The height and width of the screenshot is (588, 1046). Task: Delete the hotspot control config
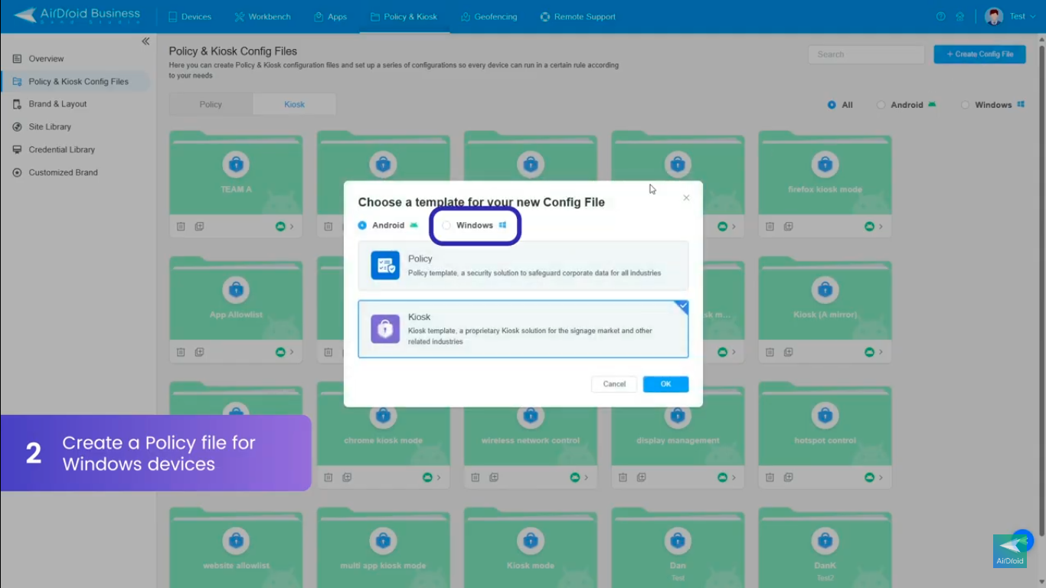[770, 478]
